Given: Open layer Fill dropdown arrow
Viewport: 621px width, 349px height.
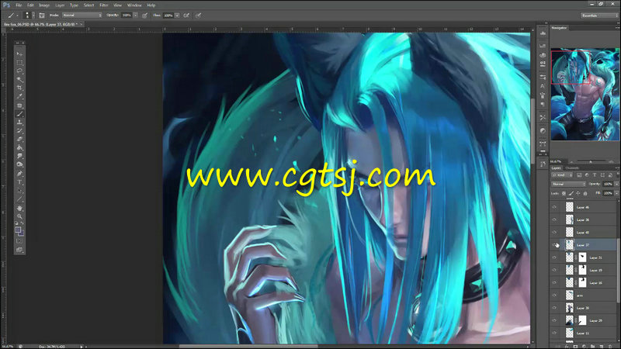Looking at the screenshot, I should pyautogui.click(x=616, y=193).
